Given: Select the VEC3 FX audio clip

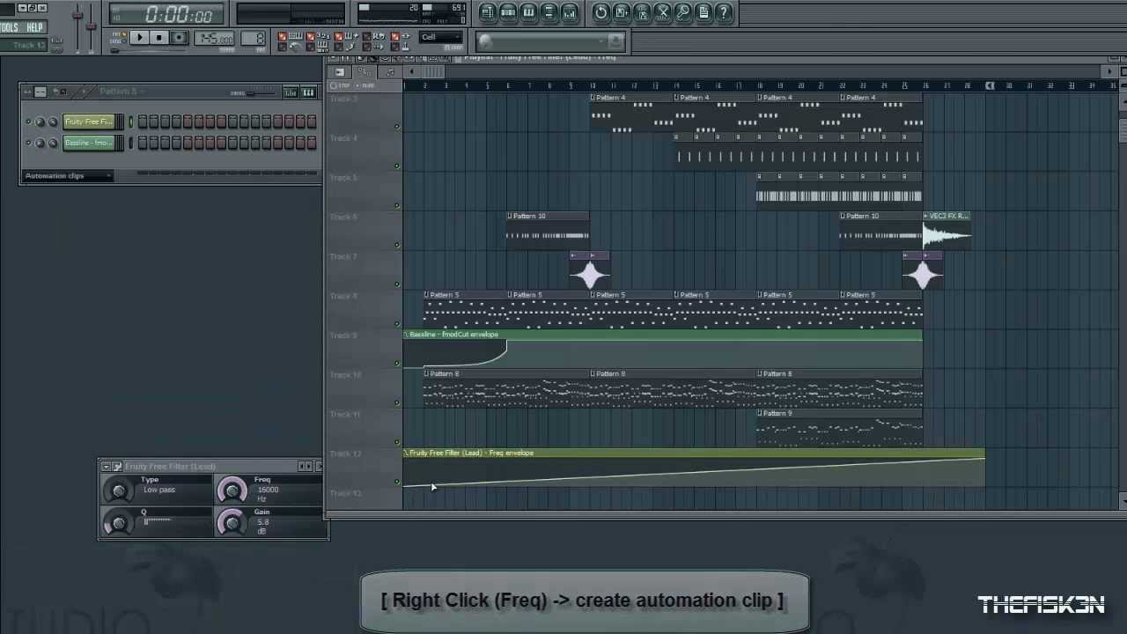Looking at the screenshot, I should (x=947, y=229).
